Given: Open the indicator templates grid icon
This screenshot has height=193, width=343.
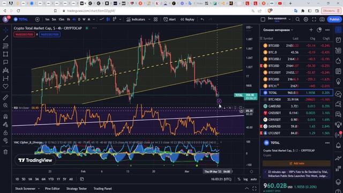Looking at the screenshot, I should 155,19.
